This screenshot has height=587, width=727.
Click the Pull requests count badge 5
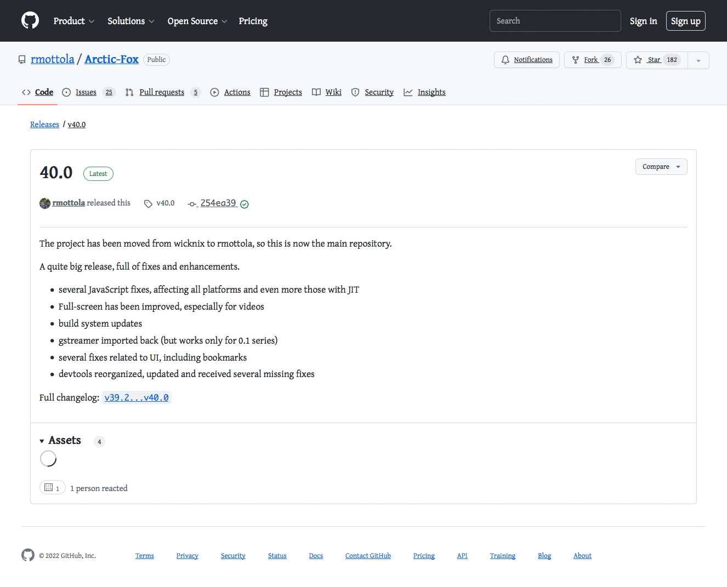[196, 93]
